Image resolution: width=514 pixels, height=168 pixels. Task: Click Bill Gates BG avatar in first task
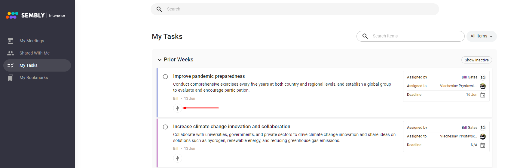tap(483, 78)
